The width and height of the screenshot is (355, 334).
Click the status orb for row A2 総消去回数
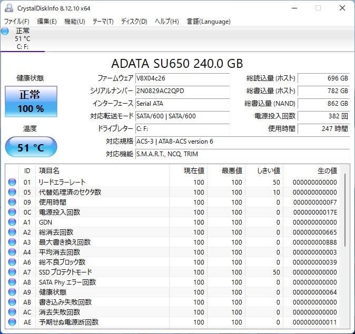12,232
